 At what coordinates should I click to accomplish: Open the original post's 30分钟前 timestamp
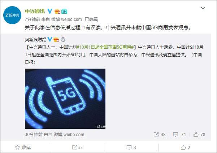pyautogui.click(x=34, y=135)
